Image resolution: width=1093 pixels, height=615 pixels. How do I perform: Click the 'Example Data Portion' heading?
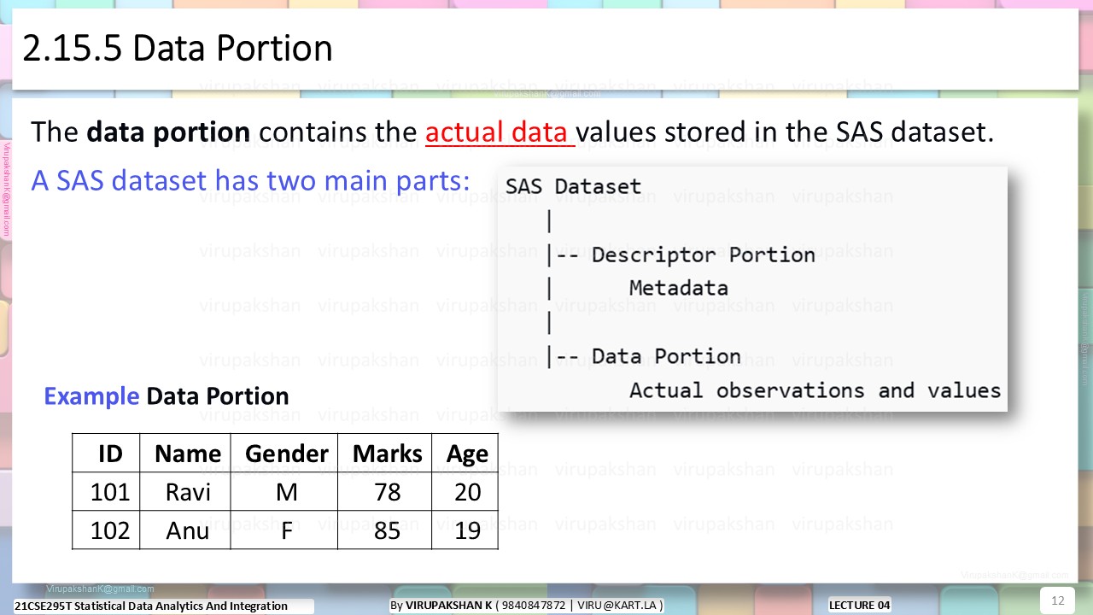167,396
